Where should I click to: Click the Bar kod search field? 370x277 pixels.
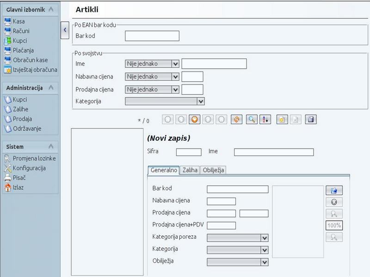152,36
